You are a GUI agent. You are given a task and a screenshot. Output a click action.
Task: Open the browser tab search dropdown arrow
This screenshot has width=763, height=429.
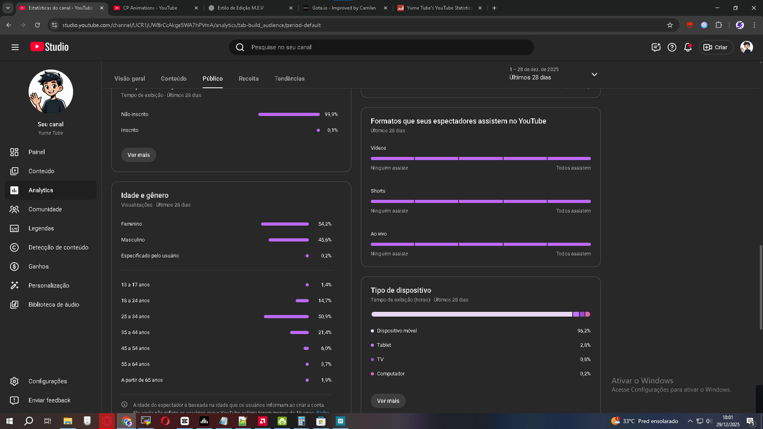pyautogui.click(x=8, y=8)
